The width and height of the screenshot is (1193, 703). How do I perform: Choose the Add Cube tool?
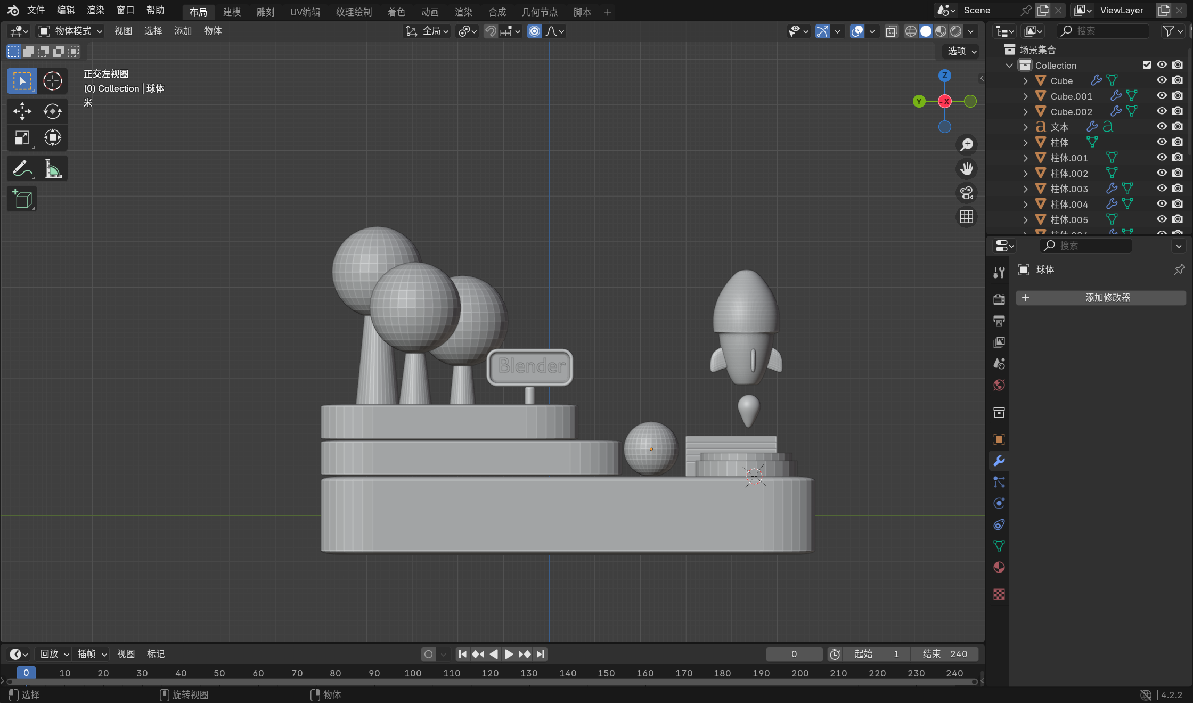(22, 200)
